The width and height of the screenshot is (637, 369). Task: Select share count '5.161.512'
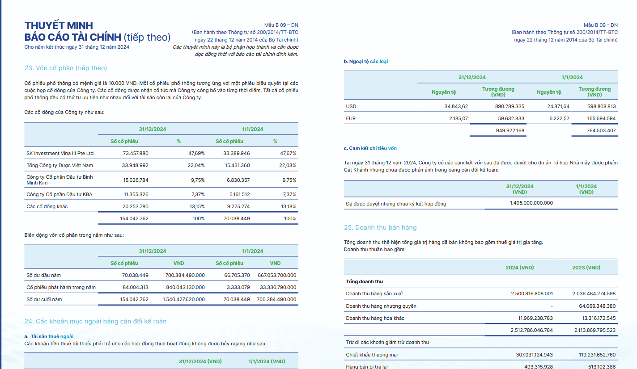coord(239,194)
